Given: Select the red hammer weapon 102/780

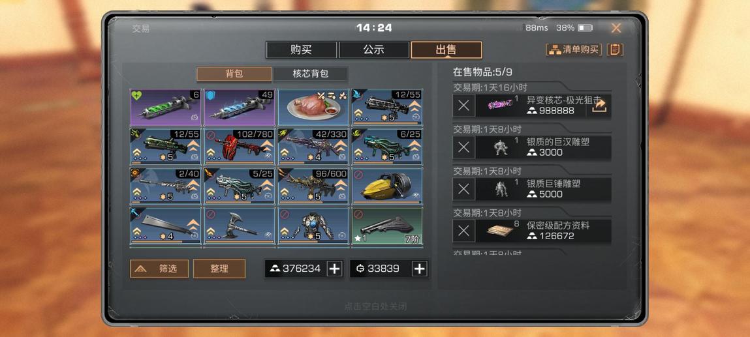Looking at the screenshot, I should click(x=240, y=147).
